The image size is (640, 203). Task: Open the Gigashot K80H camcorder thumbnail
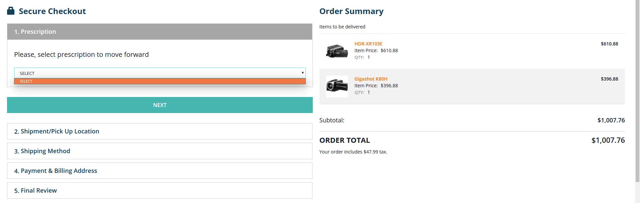pos(337,86)
